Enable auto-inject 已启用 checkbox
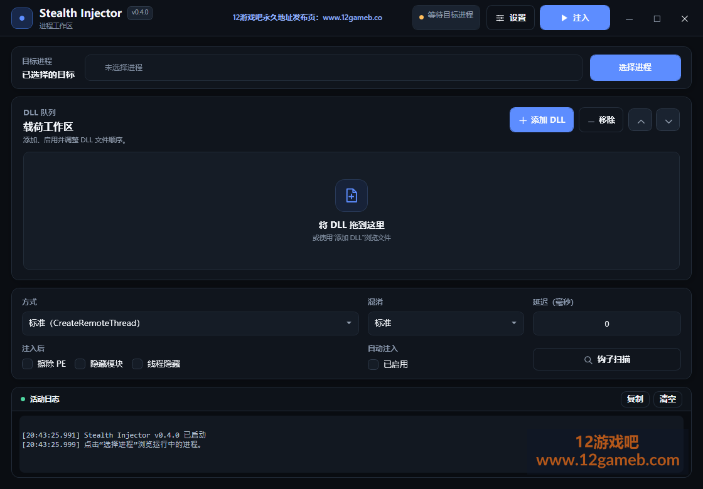703x489 pixels. point(373,364)
